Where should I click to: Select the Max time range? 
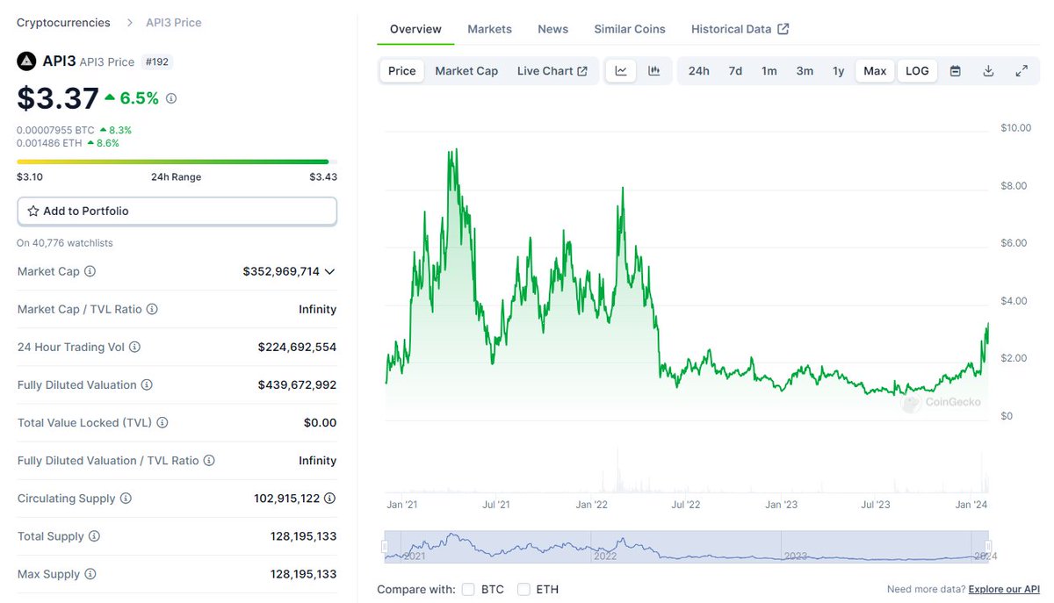(x=875, y=71)
